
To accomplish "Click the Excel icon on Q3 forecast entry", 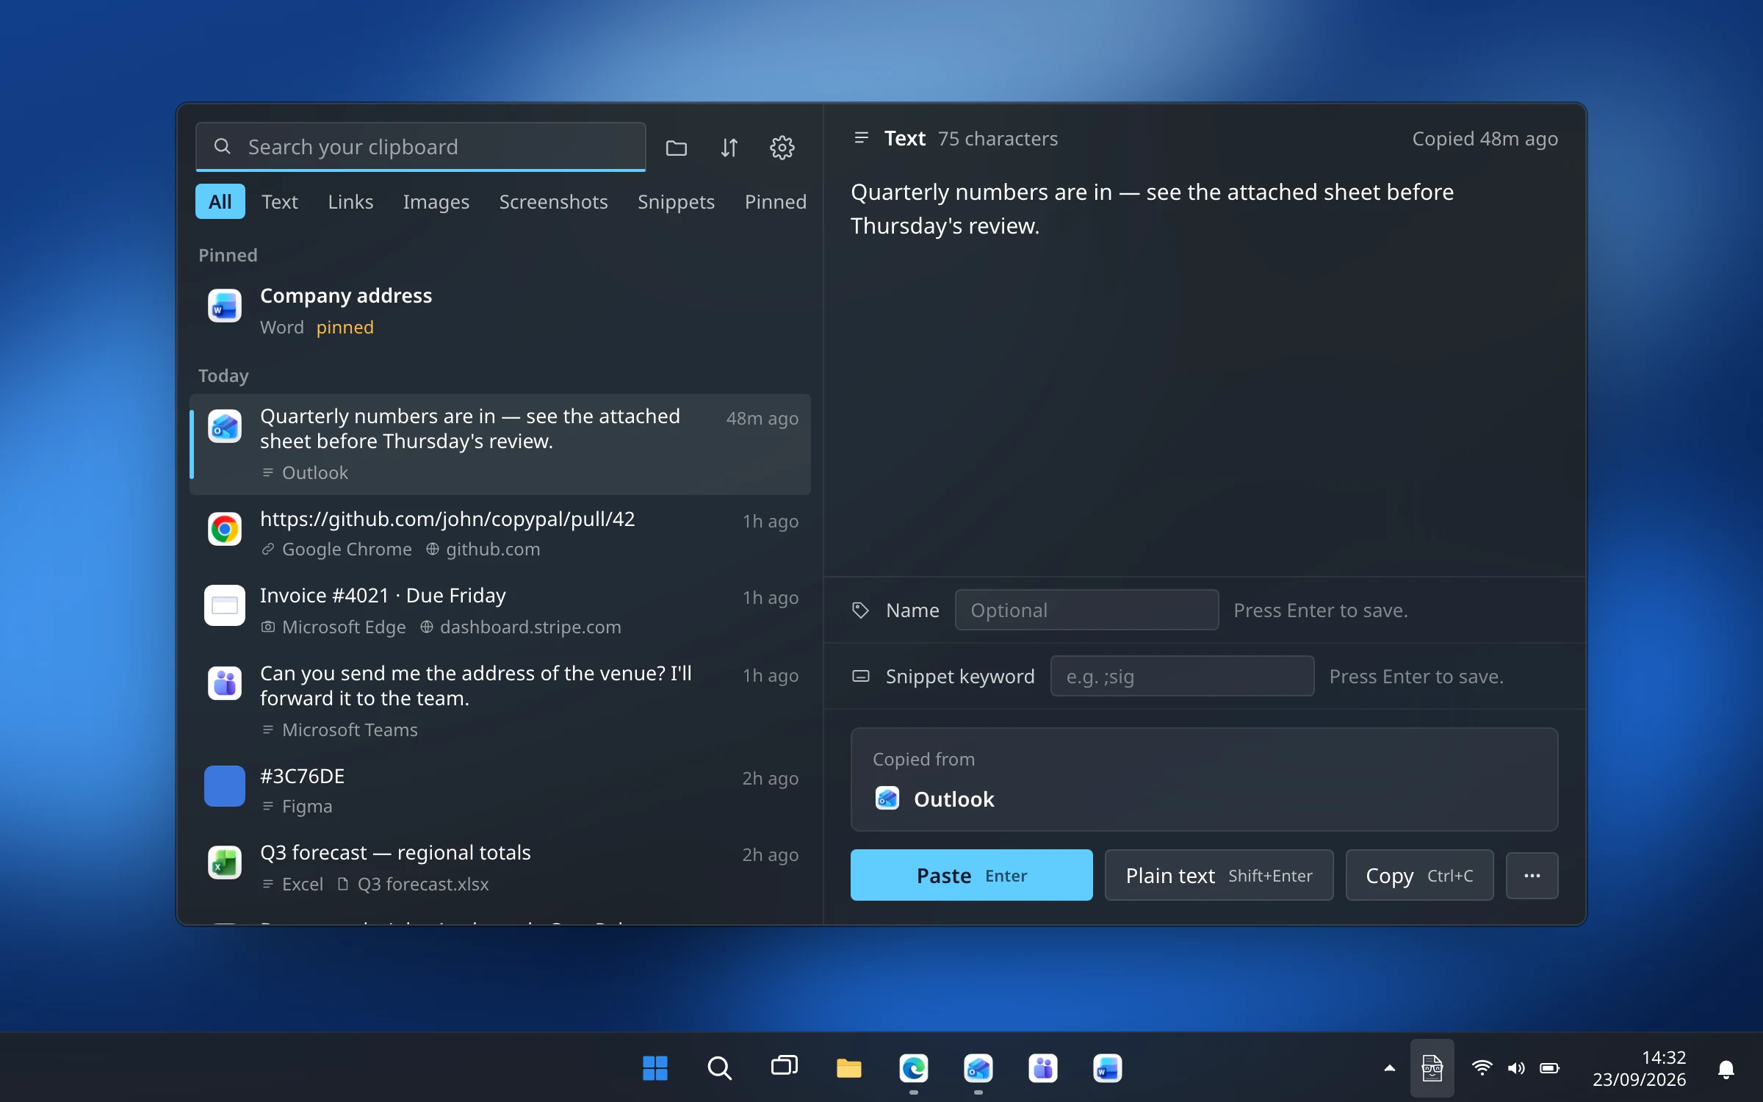I will [224, 862].
